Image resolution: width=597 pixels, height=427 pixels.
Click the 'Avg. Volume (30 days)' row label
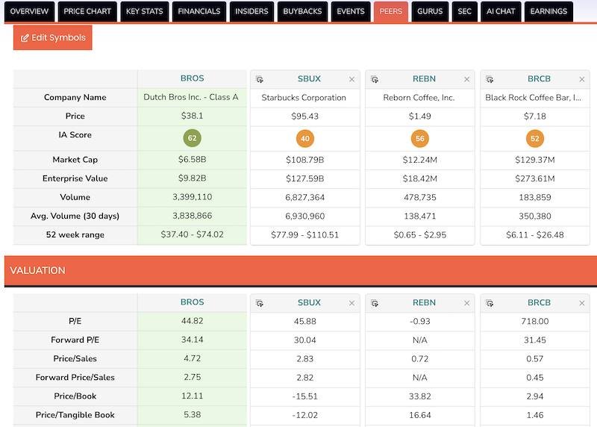click(75, 216)
